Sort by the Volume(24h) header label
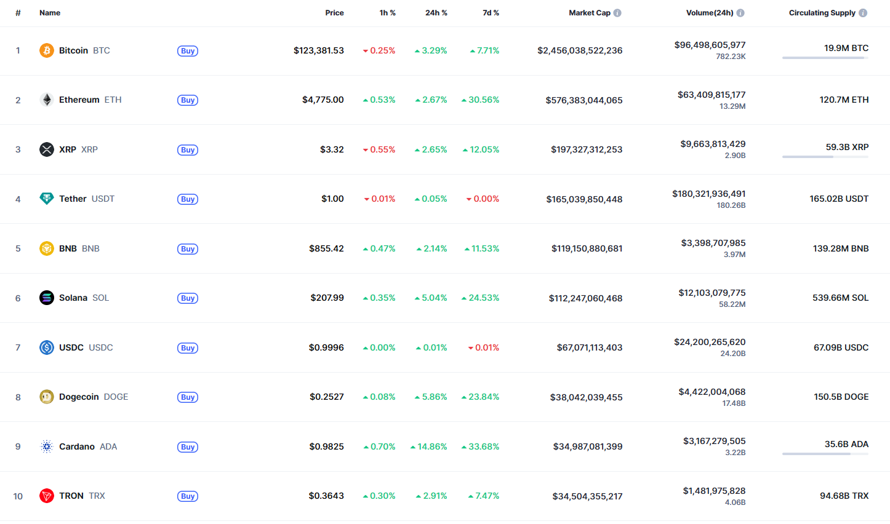 710,13
